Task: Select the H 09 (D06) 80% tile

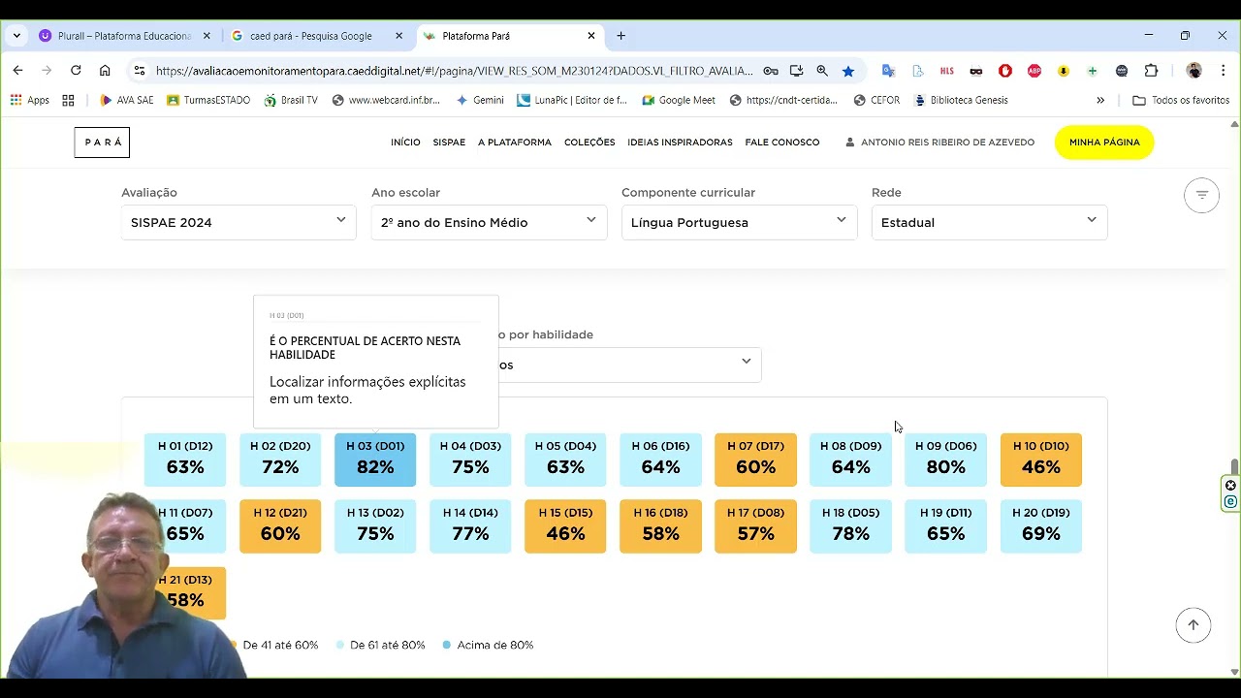Action: pyautogui.click(x=945, y=460)
